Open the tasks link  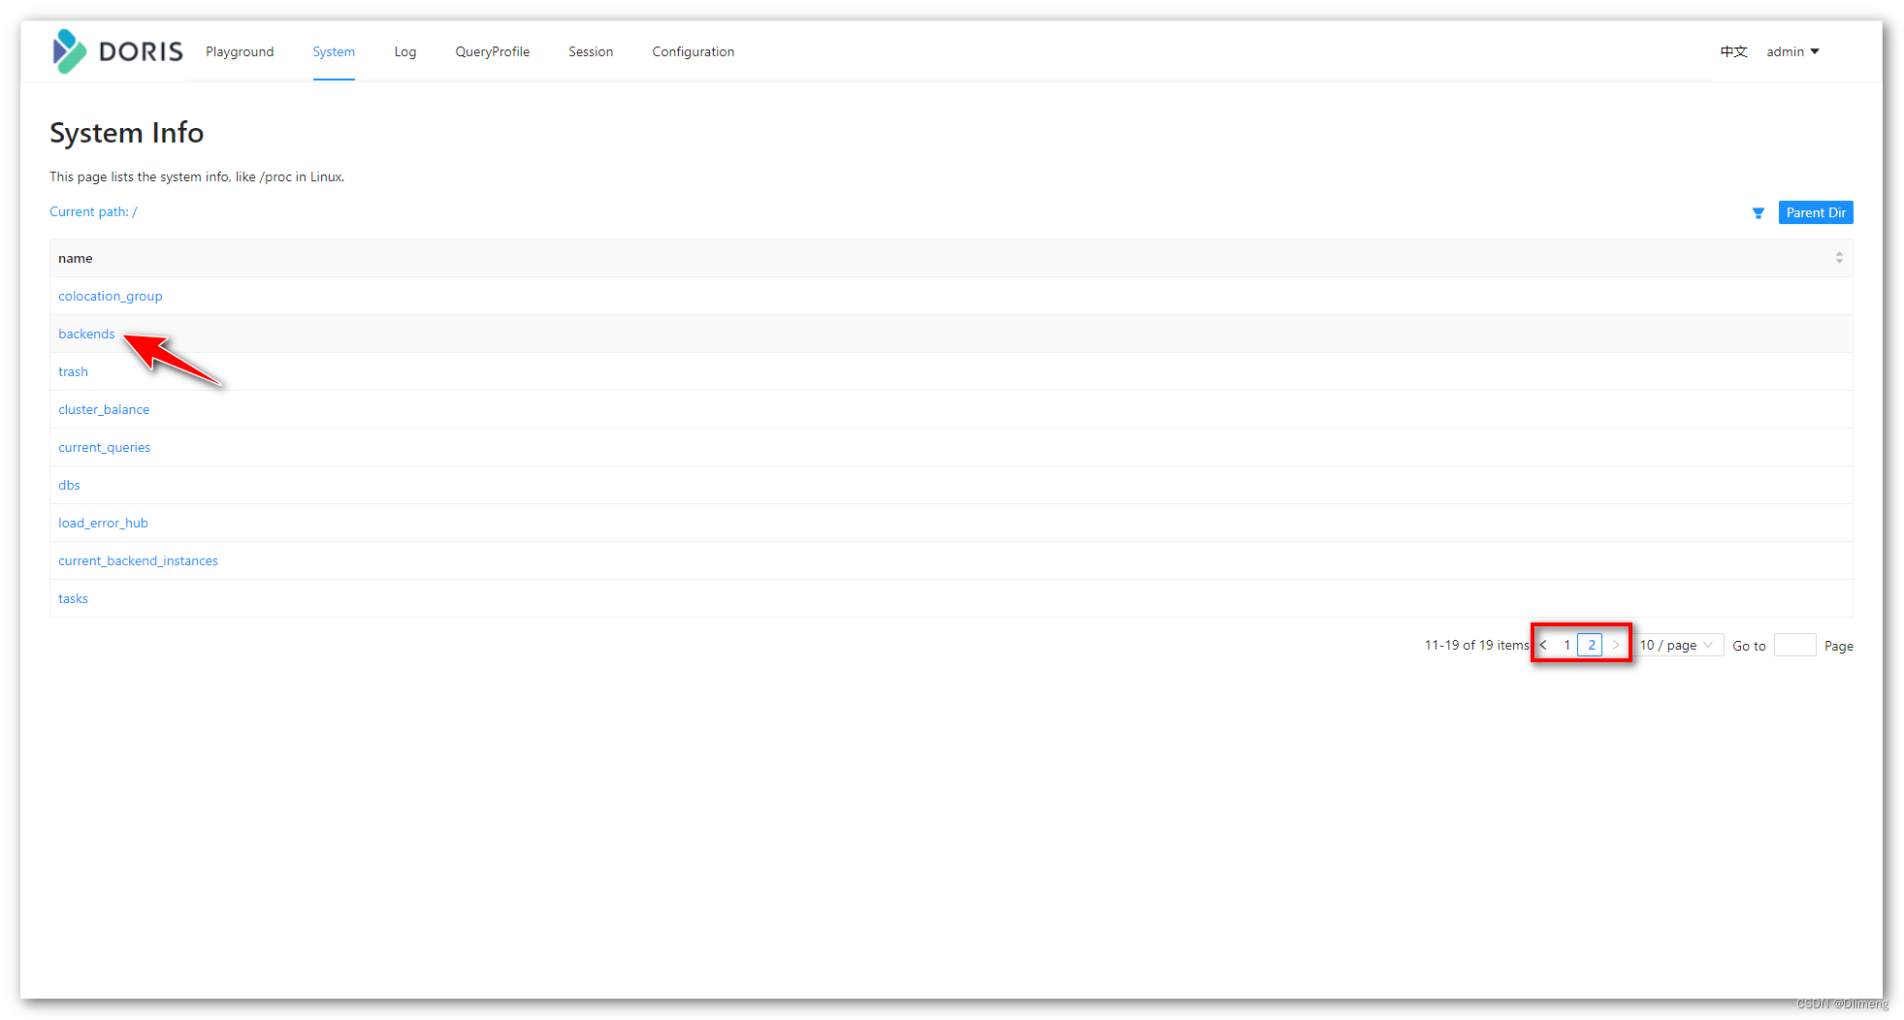pyautogui.click(x=73, y=599)
